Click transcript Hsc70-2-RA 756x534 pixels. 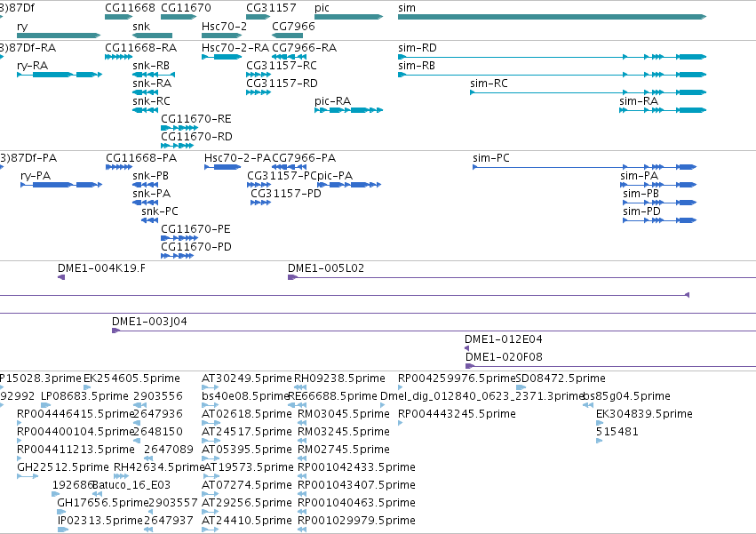[222, 57]
